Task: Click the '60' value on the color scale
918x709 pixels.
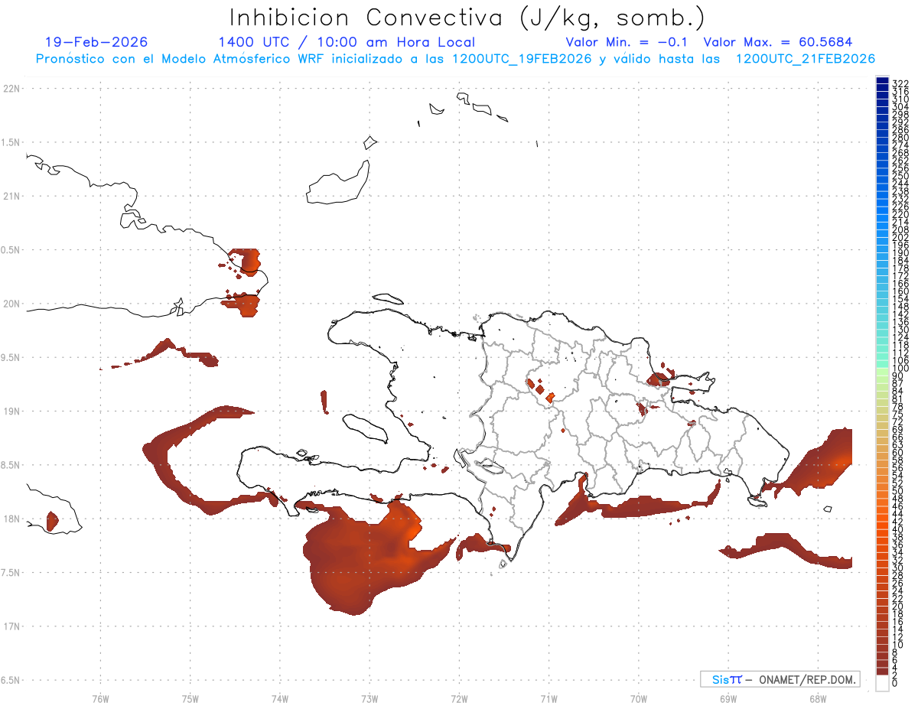Action: pos(898,453)
